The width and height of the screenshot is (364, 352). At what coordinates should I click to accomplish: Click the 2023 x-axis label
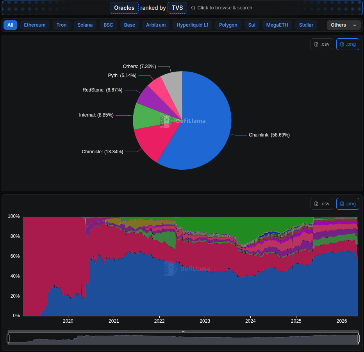coord(205,321)
